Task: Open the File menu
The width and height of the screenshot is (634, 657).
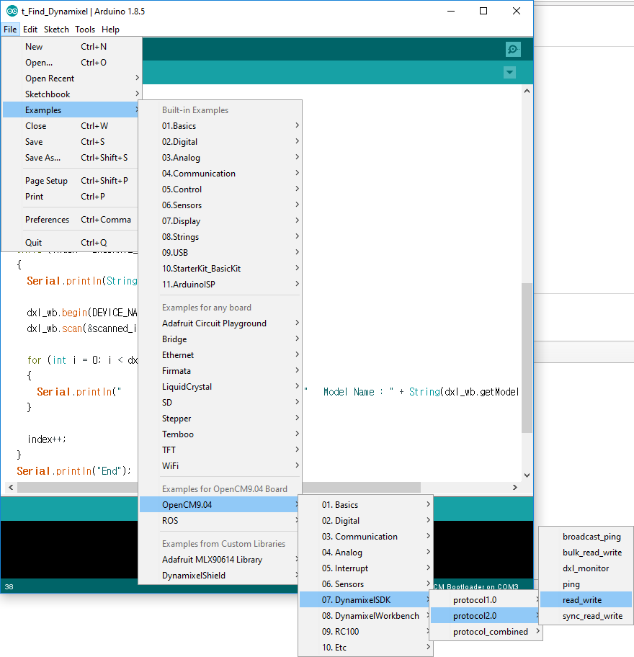Action: [x=10, y=30]
